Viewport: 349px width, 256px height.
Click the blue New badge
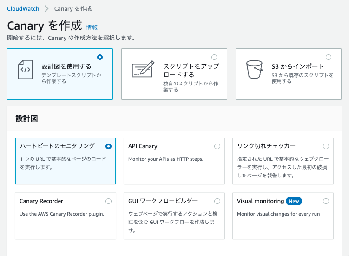pyautogui.click(x=294, y=201)
